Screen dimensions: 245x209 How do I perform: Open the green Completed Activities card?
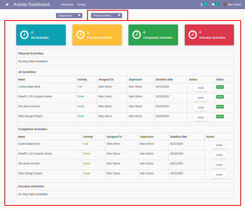153,35
